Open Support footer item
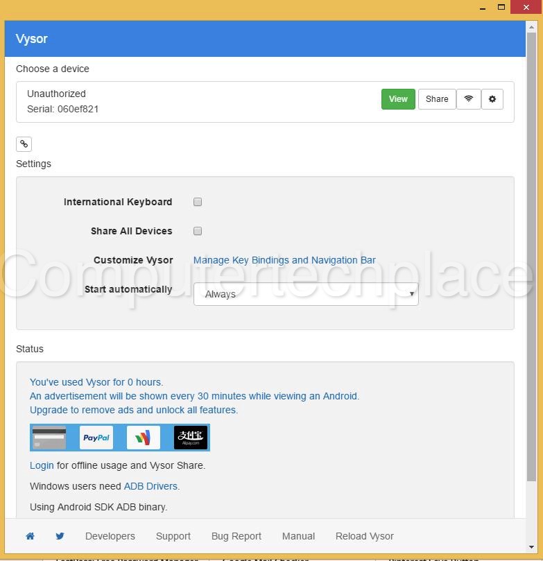 click(x=173, y=536)
